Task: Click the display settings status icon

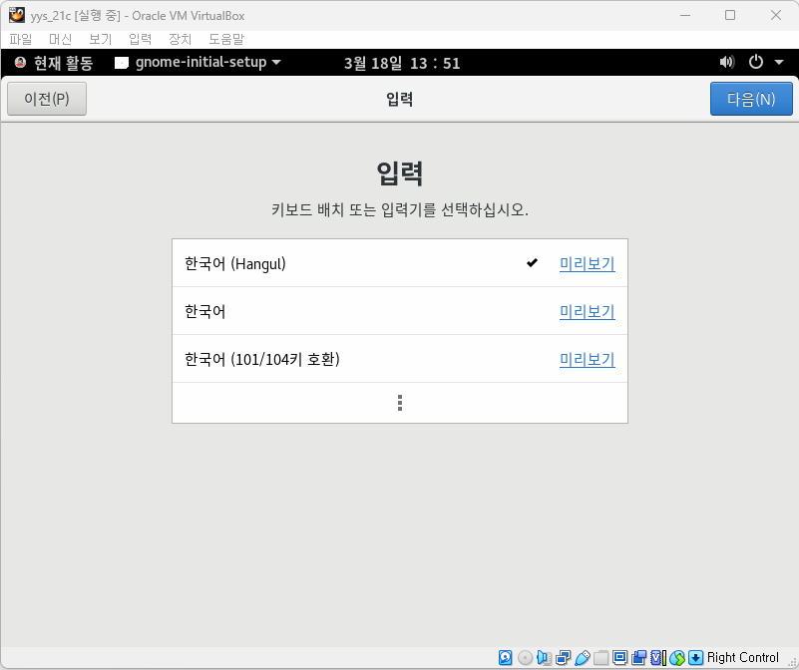Action: coord(619,658)
